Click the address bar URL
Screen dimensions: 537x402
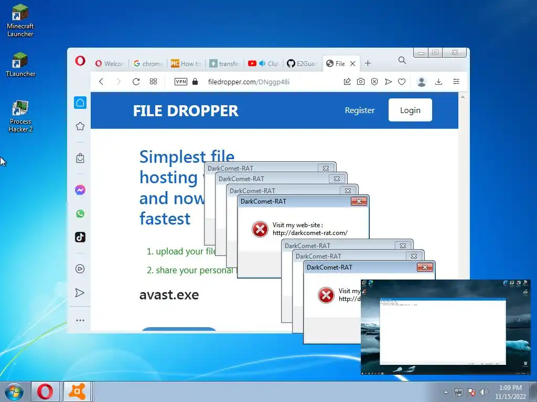249,82
